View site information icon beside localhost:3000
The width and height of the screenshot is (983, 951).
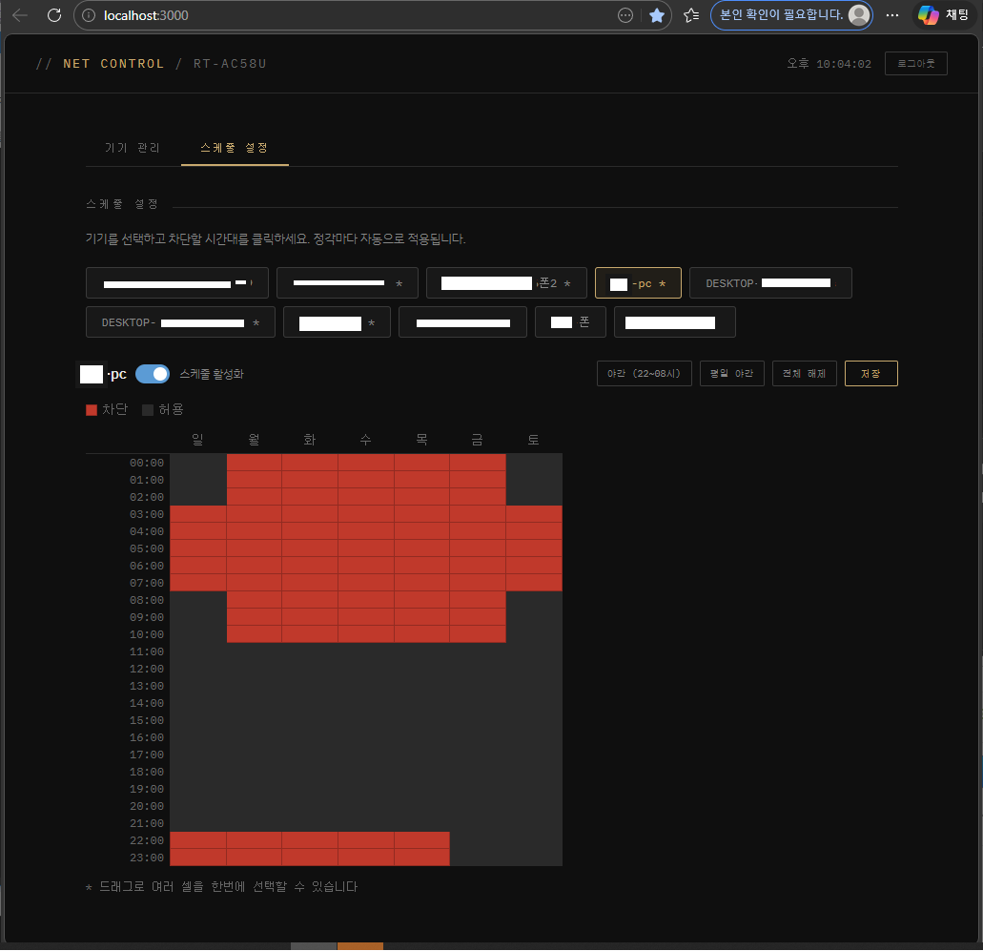point(89,15)
